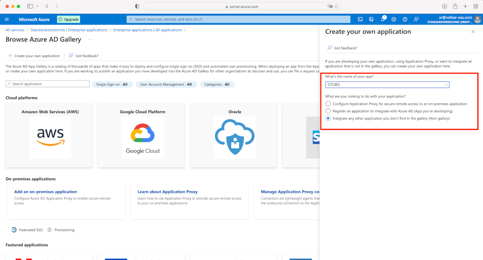
Task: Click the Search application field
Action: click(48, 84)
